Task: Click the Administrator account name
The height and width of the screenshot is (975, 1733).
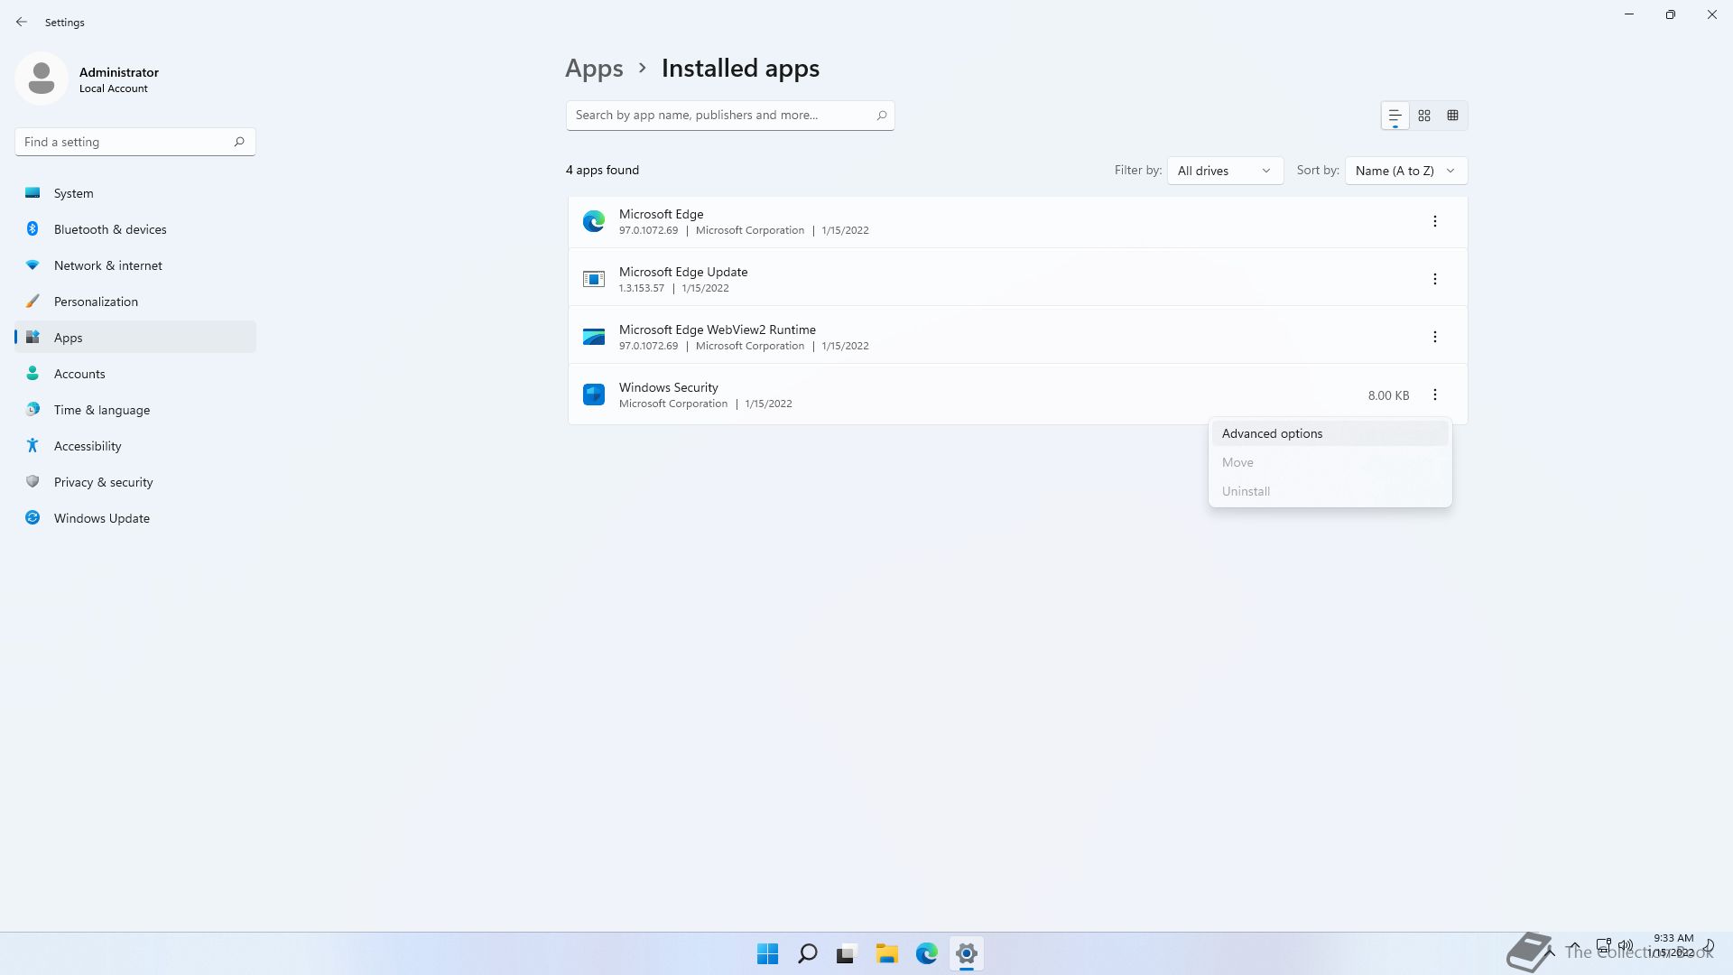Action: pyautogui.click(x=119, y=72)
